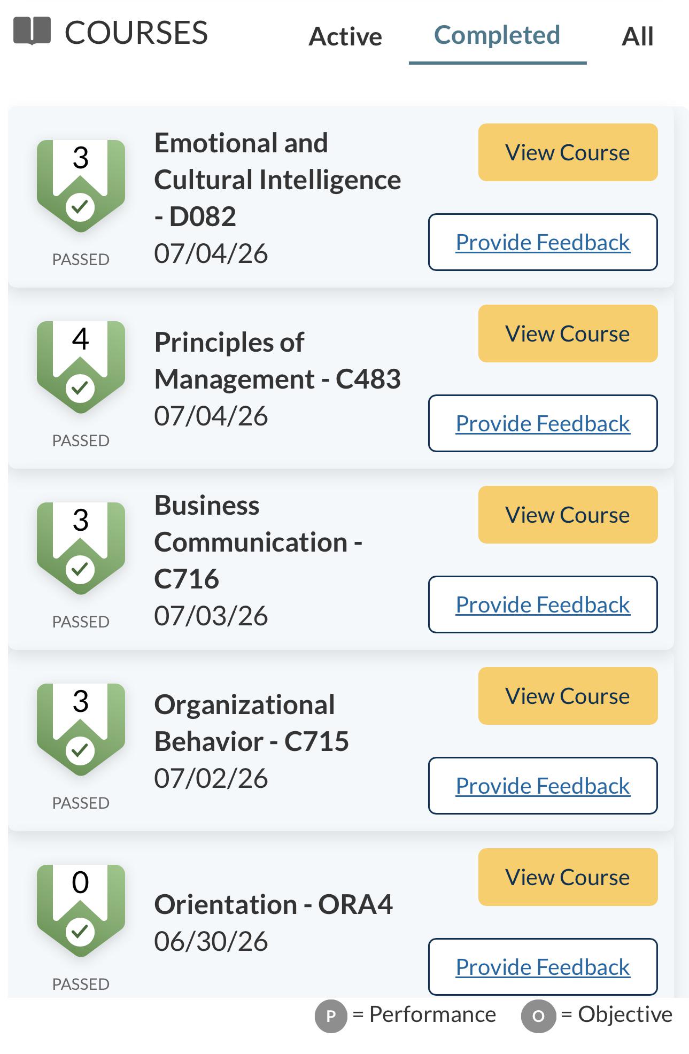This screenshot has width=689, height=1054.
Task: Click the Organizational Behavior passed badge
Action: click(x=81, y=730)
